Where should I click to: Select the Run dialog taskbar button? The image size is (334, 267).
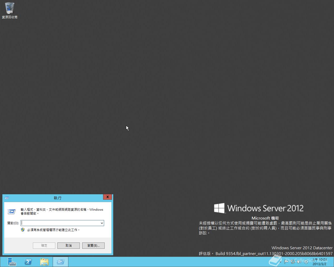click(61, 262)
